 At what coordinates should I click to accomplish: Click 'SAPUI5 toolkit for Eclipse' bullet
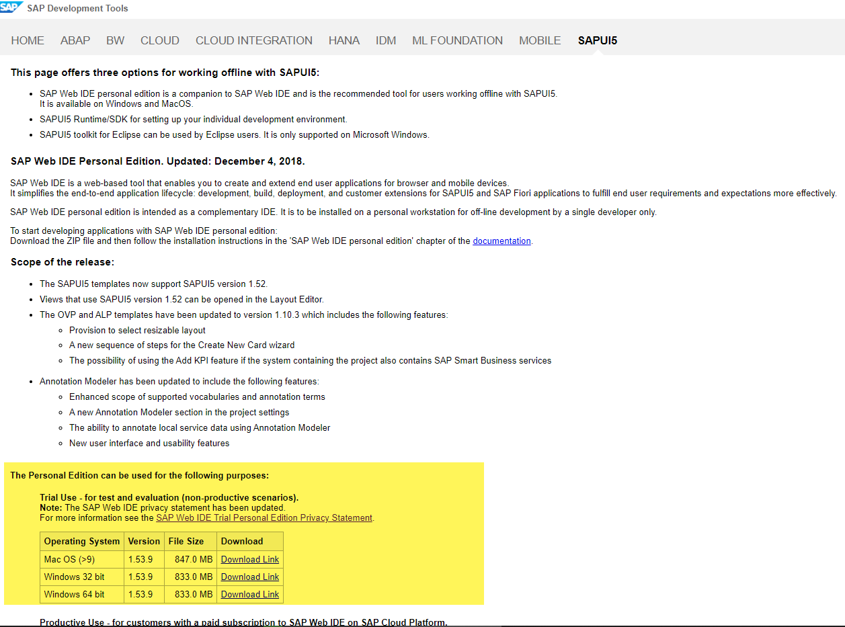pos(234,134)
